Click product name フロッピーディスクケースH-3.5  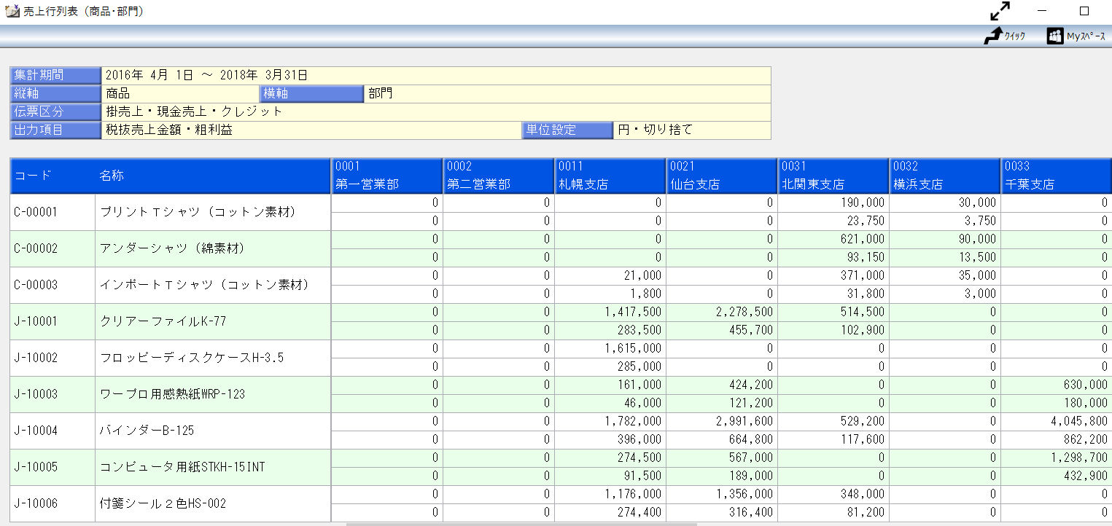tap(191, 358)
